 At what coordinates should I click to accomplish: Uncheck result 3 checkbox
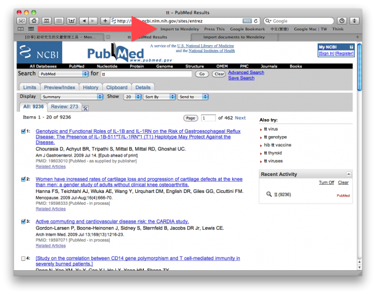[23, 222]
